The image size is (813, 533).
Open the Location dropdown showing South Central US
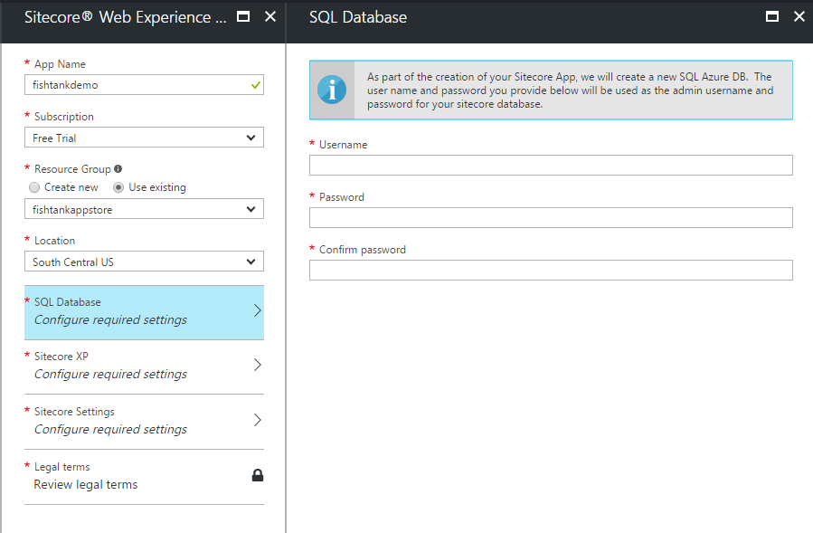tap(144, 262)
